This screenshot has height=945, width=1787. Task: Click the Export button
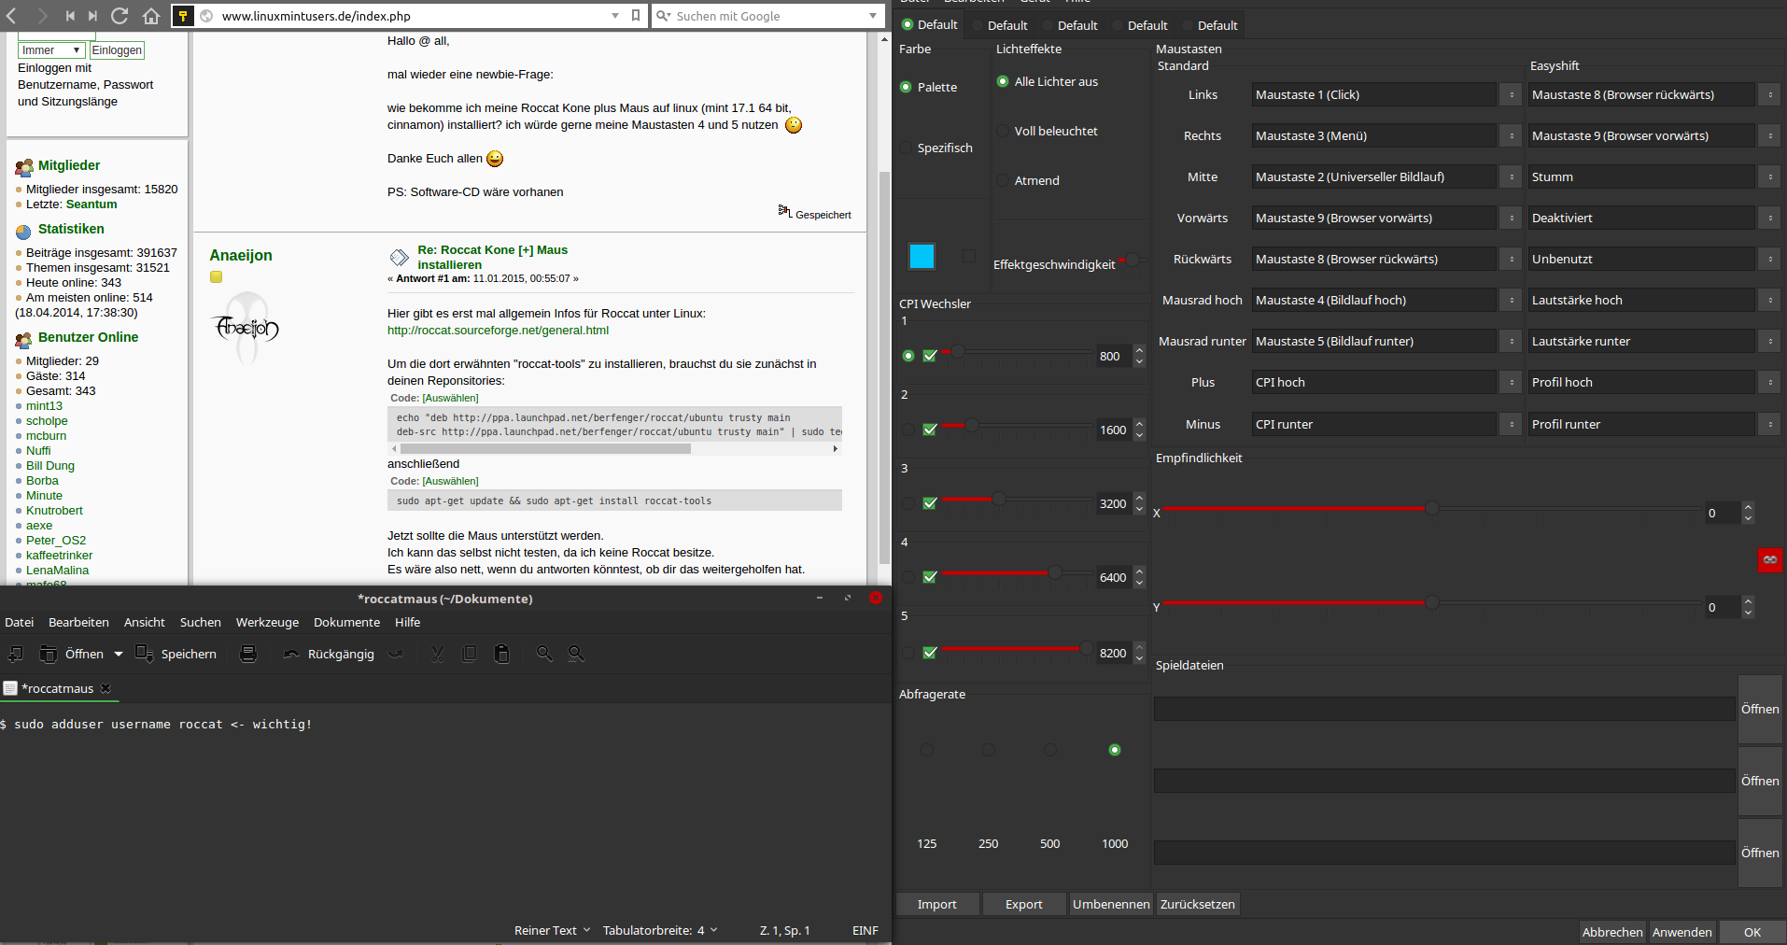1023,904
